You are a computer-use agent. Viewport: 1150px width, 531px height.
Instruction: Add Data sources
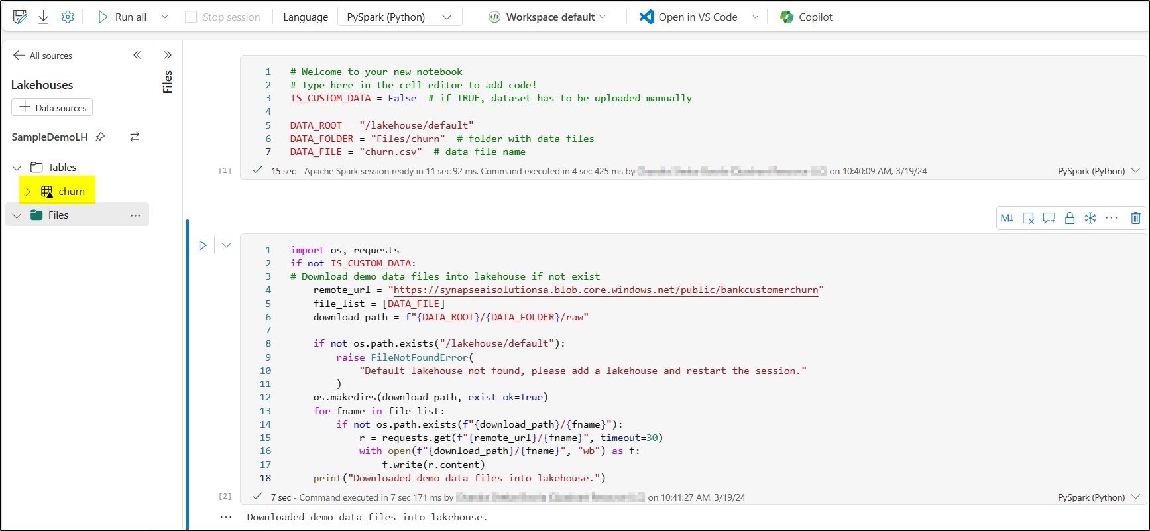pyautogui.click(x=52, y=107)
